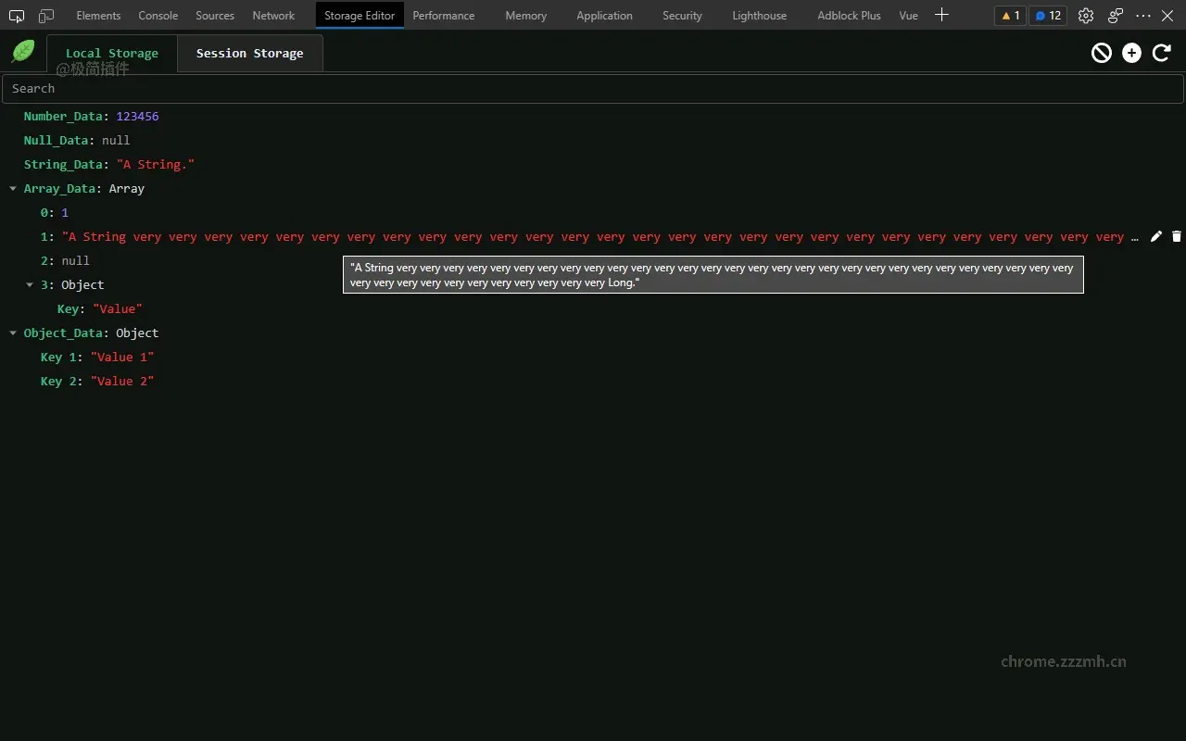
Task: Switch to the Local Storage tab
Action: point(111,53)
